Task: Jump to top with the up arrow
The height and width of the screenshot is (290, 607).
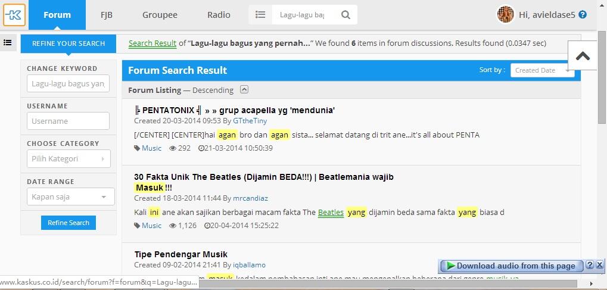Action: tap(582, 56)
